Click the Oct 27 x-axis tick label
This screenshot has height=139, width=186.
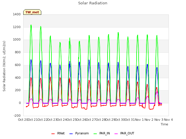91,120
